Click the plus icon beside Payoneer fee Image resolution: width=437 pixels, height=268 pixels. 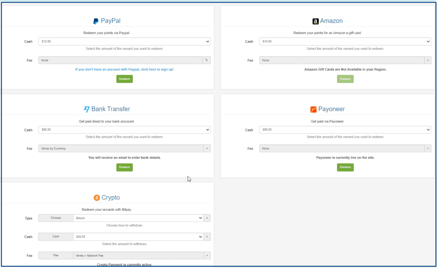(x=428, y=149)
